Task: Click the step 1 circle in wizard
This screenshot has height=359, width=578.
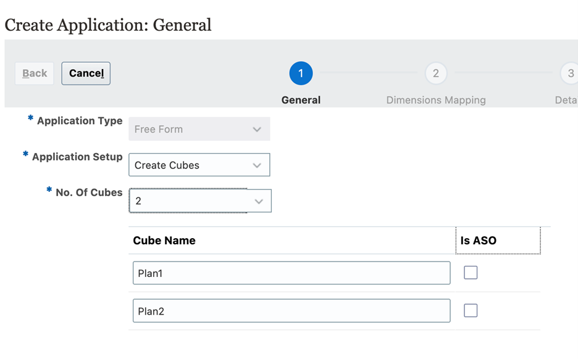Action: click(x=301, y=73)
